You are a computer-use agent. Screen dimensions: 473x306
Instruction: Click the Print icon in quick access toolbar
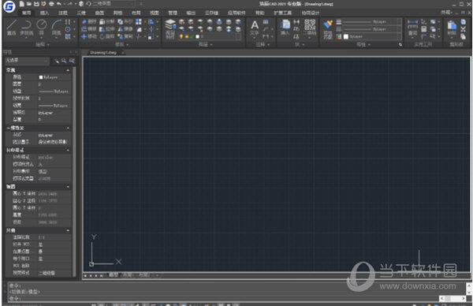51,4
